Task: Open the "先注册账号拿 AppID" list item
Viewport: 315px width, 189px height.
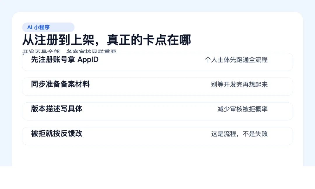Action: (157, 62)
